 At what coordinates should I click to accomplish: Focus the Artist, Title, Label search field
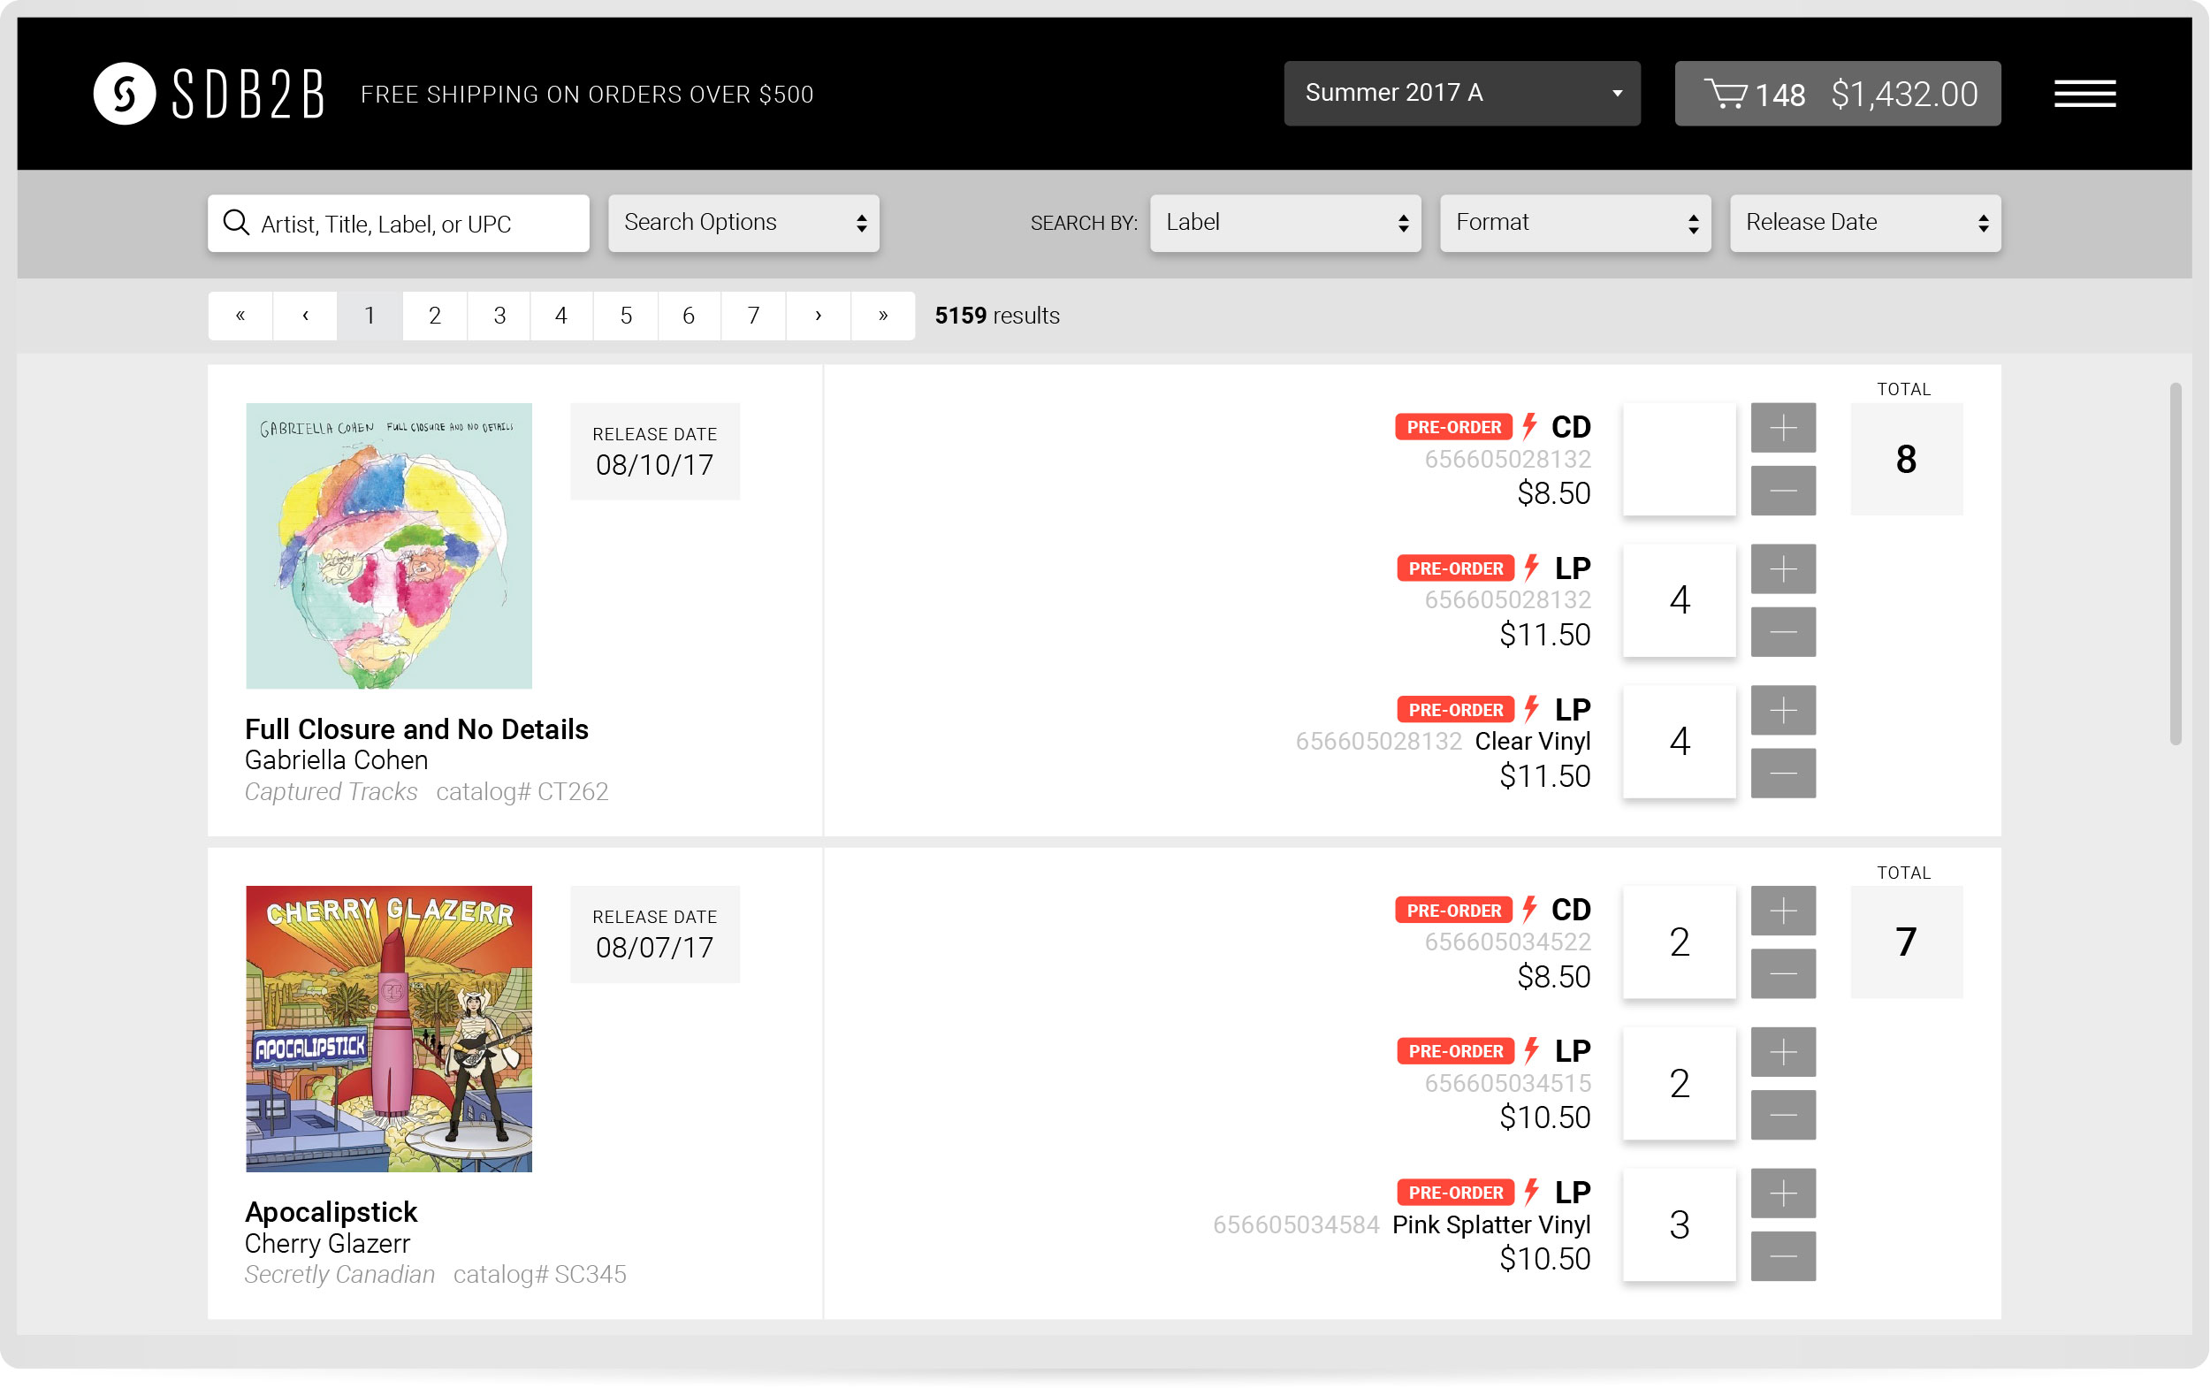pos(399,223)
